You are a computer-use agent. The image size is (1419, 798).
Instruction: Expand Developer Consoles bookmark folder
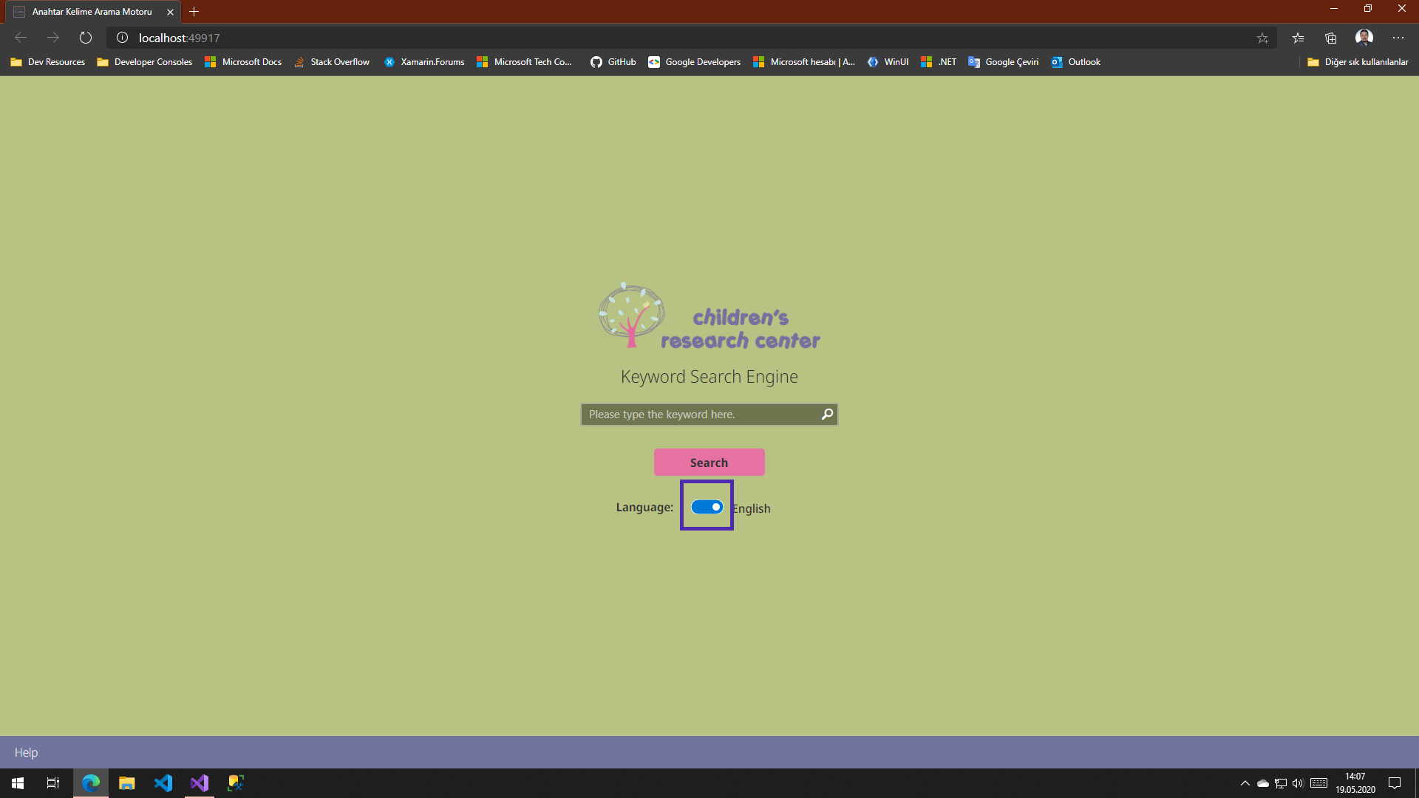[x=145, y=62]
